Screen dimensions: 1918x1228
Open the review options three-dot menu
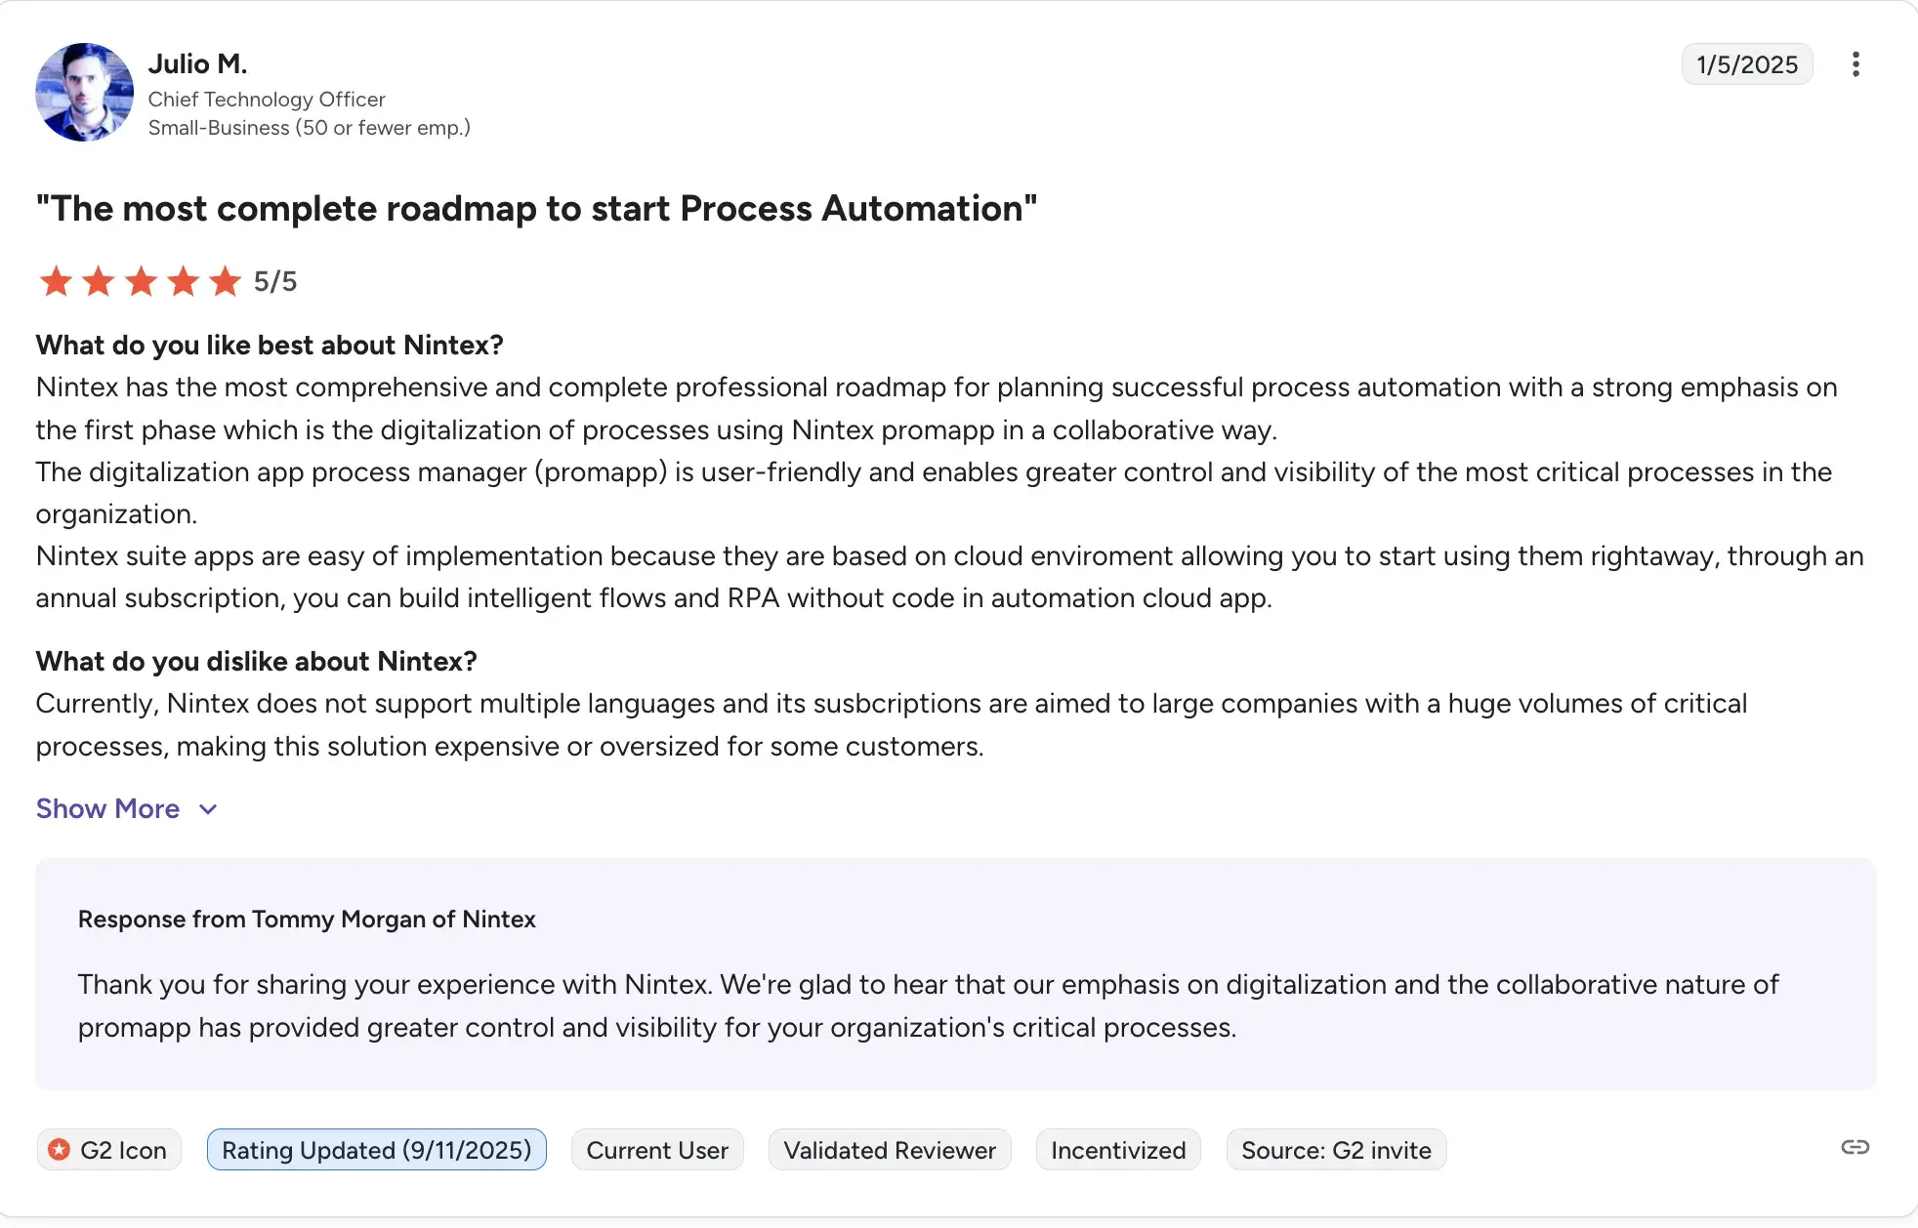point(1855,64)
